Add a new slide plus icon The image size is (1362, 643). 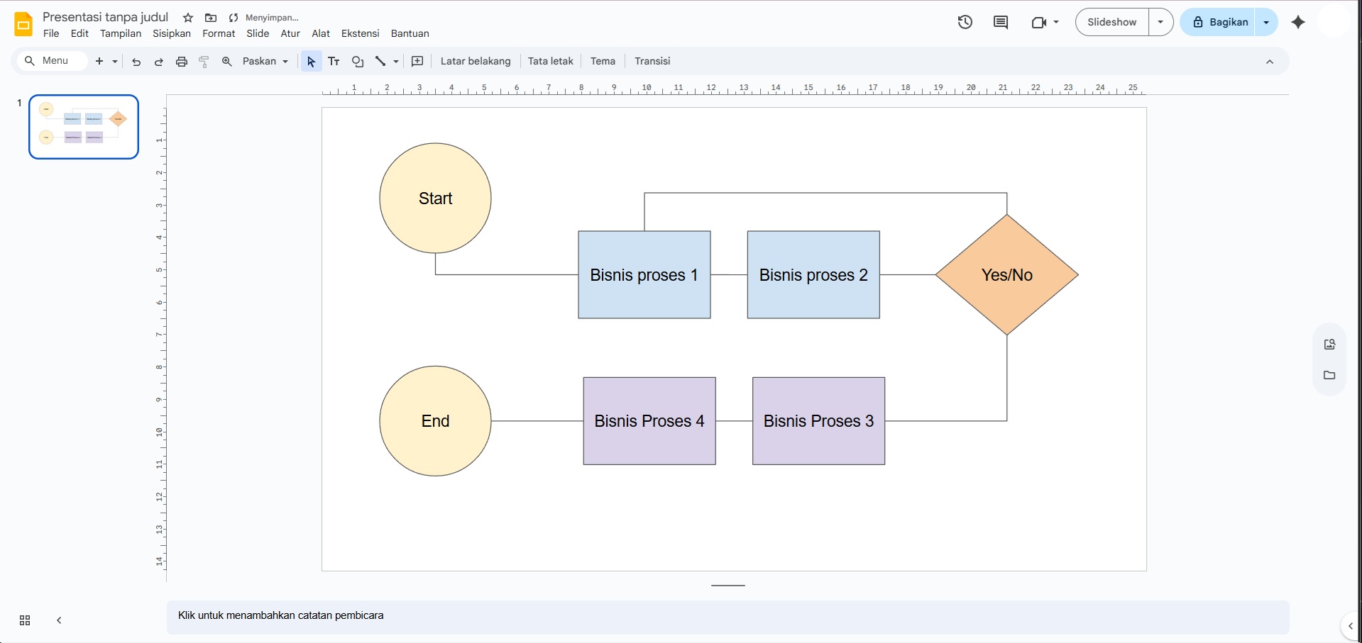[99, 61]
